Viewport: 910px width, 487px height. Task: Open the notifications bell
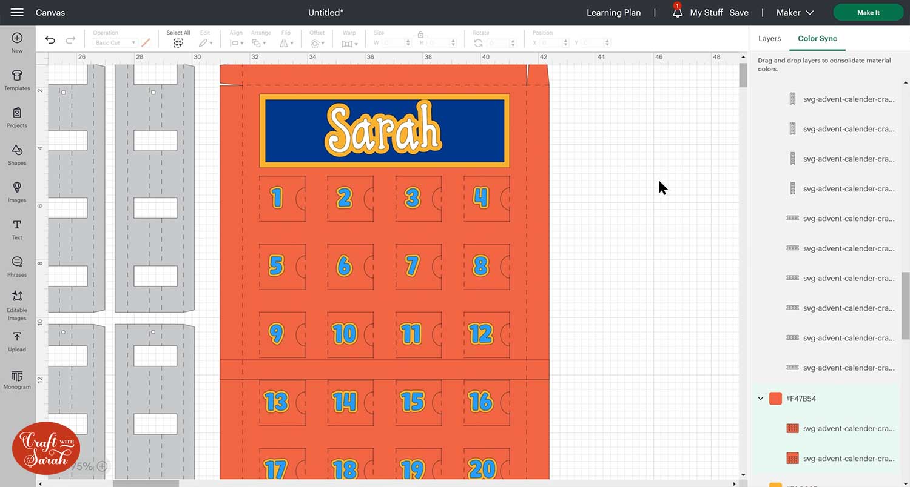677,12
